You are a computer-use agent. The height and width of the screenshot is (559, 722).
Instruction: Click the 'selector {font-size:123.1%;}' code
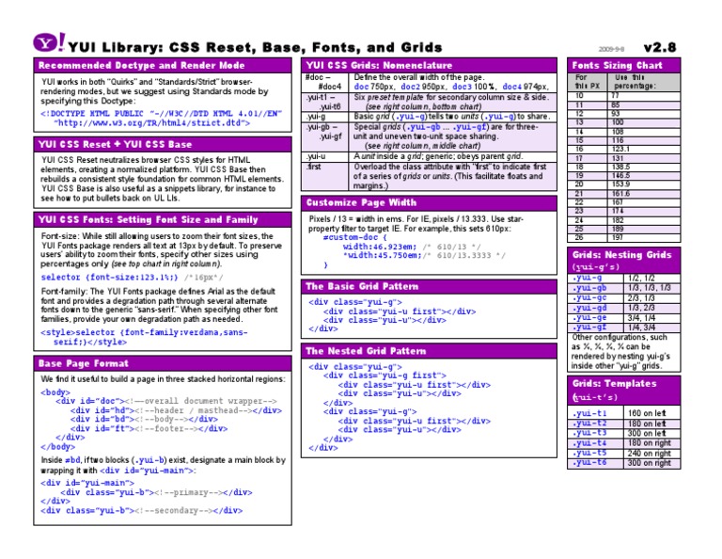coord(109,277)
